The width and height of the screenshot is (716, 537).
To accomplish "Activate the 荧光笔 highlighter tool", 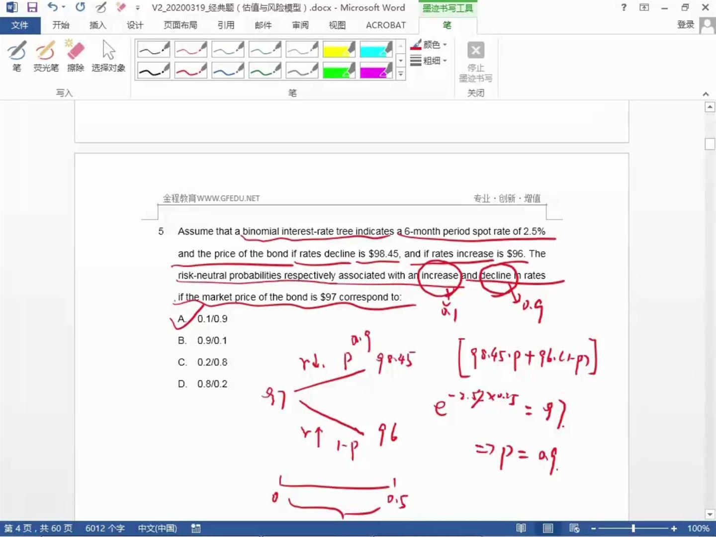I will (x=46, y=56).
